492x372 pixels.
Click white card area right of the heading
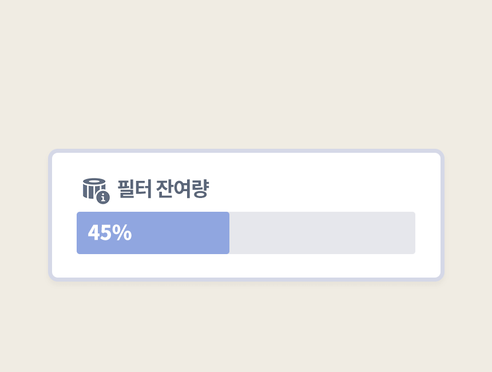320,189
